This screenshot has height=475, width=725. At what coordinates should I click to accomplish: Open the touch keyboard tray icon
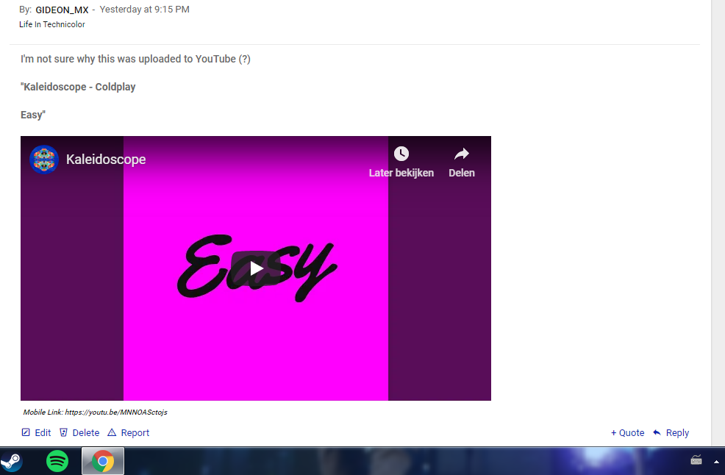pyautogui.click(x=696, y=460)
